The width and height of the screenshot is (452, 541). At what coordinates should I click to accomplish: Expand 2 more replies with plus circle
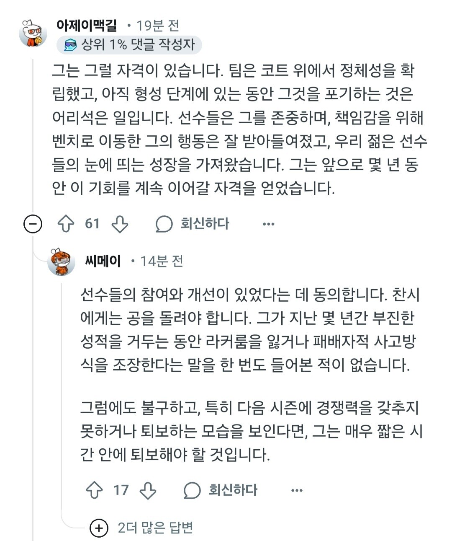[x=99, y=528]
